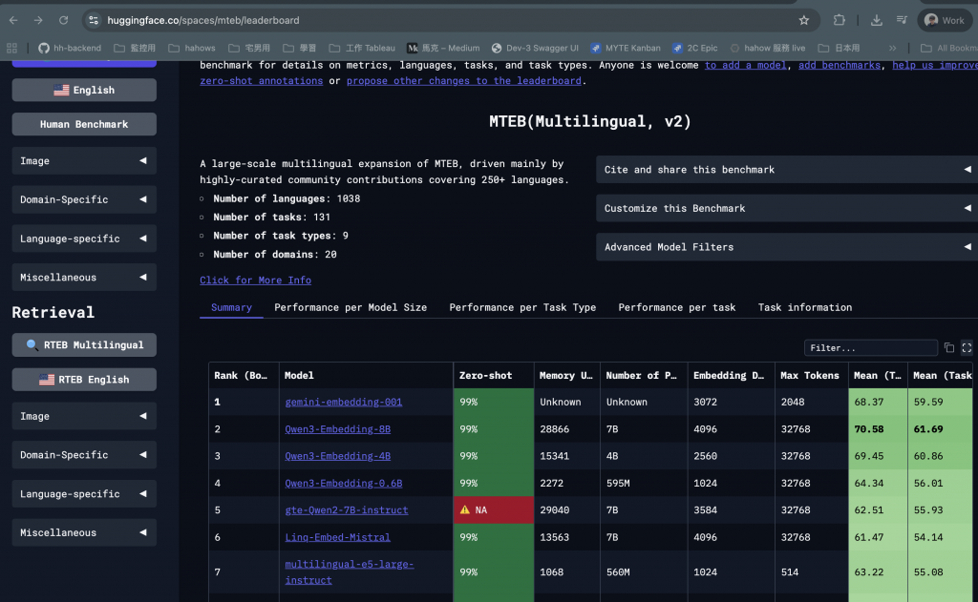Image resolution: width=978 pixels, height=602 pixels.
Task: Open Dev-3 Swagger UI bookmark
Action: click(535, 48)
